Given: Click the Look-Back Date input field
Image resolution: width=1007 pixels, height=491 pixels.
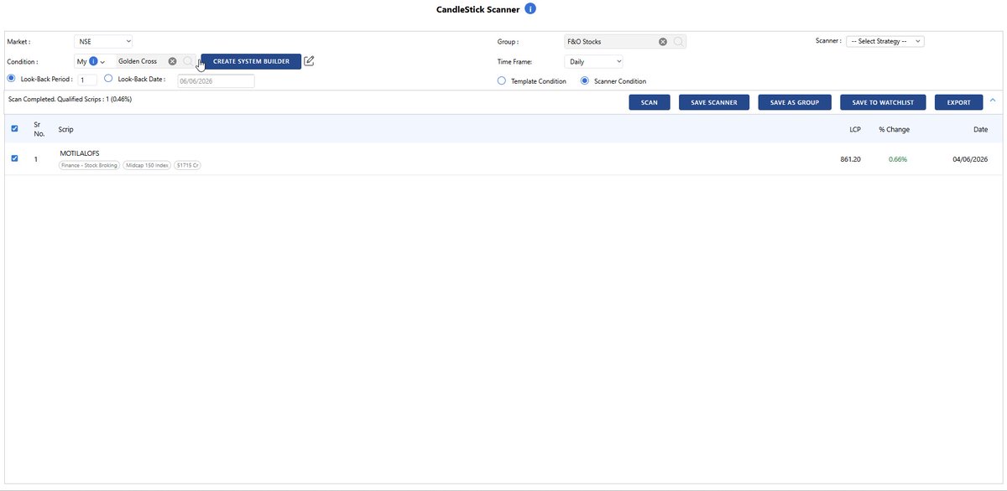Looking at the screenshot, I should coord(216,81).
